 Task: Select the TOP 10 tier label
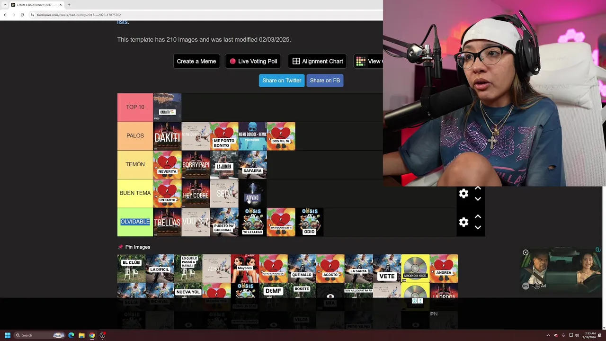tap(135, 108)
